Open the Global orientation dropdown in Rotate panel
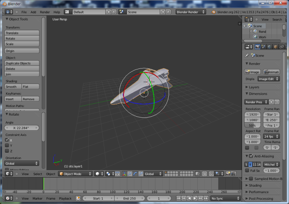The height and width of the screenshot is (204, 289). [22, 163]
